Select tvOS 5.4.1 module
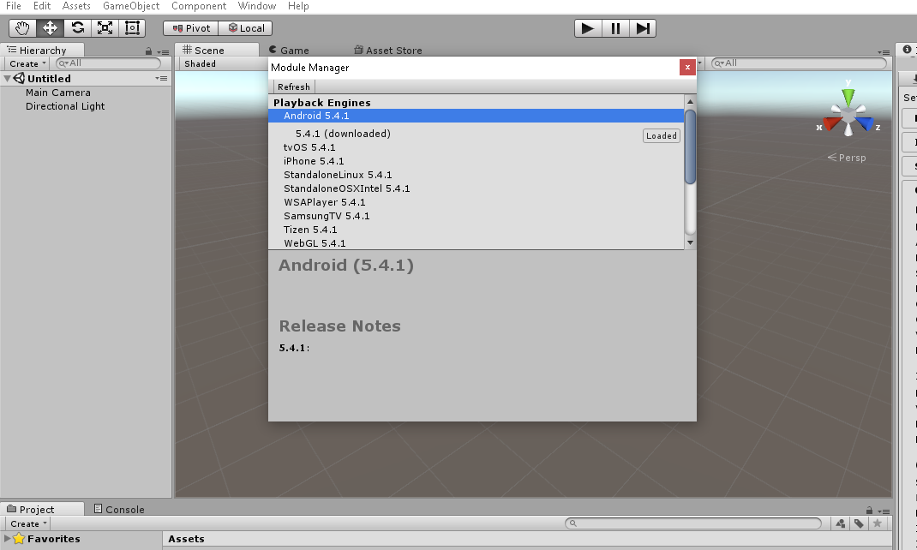 tap(309, 147)
